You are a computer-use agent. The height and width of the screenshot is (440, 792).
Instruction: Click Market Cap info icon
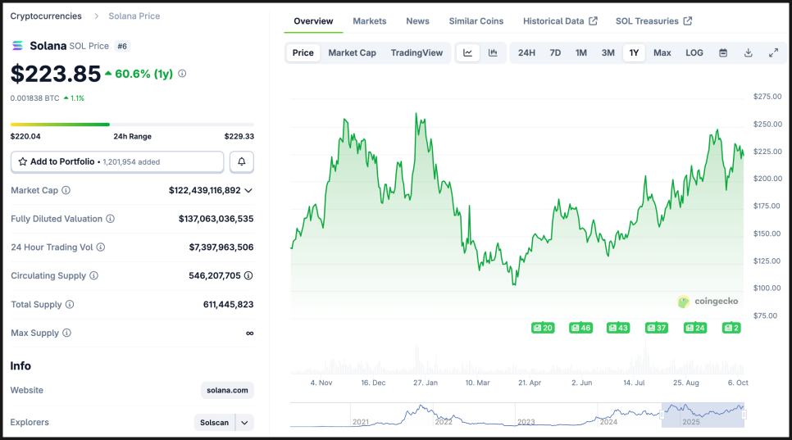(66, 190)
